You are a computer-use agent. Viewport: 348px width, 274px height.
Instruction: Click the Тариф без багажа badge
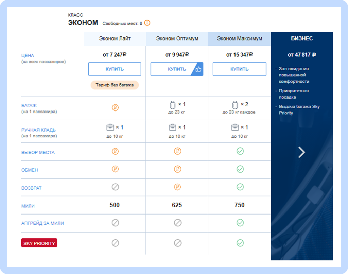(x=115, y=85)
